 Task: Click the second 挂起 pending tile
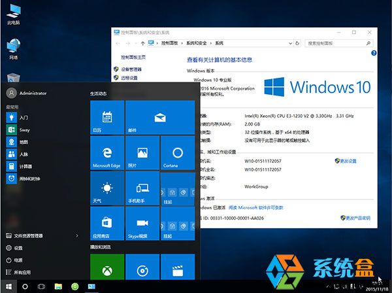(x=178, y=224)
